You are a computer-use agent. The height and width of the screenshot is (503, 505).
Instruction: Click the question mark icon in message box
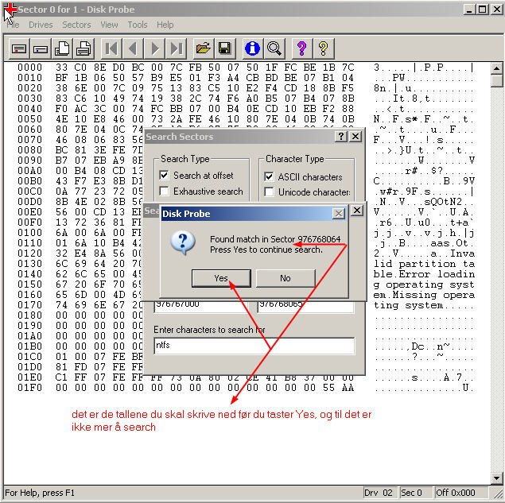coord(183,243)
